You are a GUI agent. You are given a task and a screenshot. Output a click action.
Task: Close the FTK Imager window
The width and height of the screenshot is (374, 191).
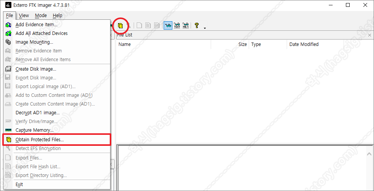coord(365,5)
